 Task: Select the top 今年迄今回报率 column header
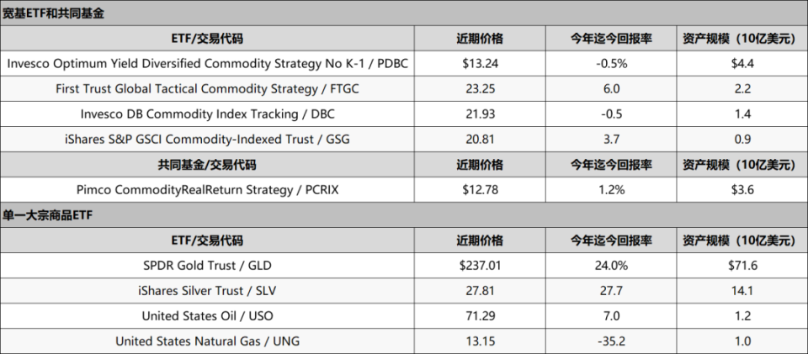click(611, 39)
